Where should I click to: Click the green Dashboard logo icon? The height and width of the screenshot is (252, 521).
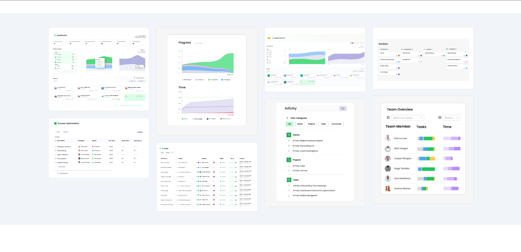[55, 35]
